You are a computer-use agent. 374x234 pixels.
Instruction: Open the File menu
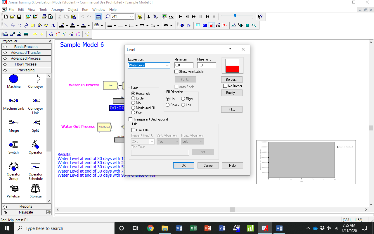[11, 10]
